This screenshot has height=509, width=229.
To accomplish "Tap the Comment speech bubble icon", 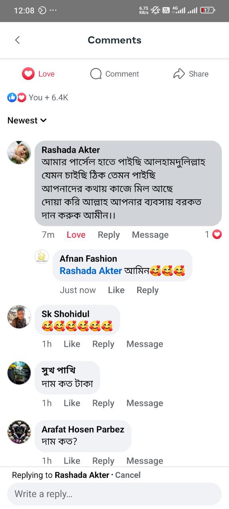I will coord(96,74).
